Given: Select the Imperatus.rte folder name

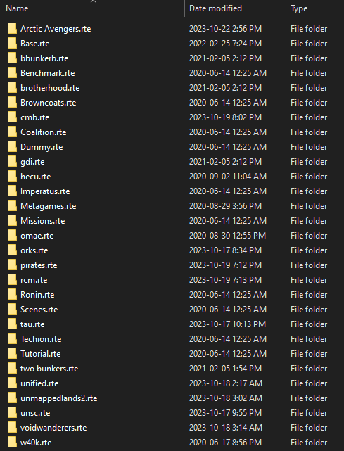Looking at the screenshot, I should (45, 191).
